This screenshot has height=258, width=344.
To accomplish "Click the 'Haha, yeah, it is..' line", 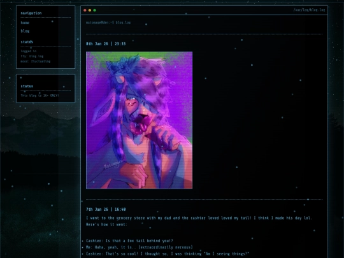I will tap(139, 247).
